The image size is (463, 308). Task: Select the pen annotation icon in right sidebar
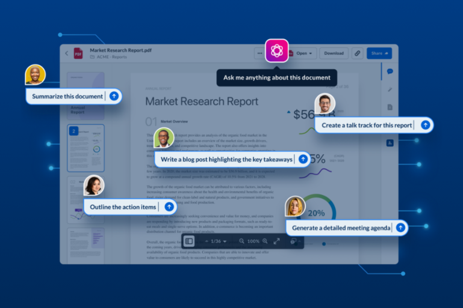(x=390, y=89)
